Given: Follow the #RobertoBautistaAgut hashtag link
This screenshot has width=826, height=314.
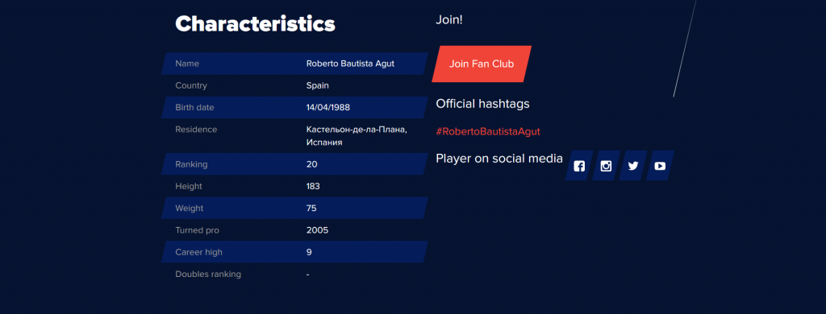Looking at the screenshot, I should click(x=488, y=131).
